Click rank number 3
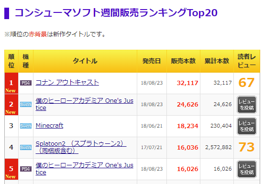 click(11, 126)
